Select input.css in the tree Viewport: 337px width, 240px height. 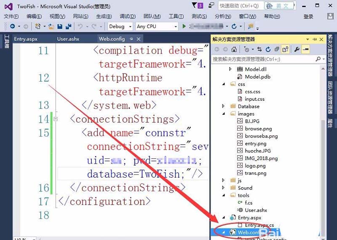click(x=254, y=99)
